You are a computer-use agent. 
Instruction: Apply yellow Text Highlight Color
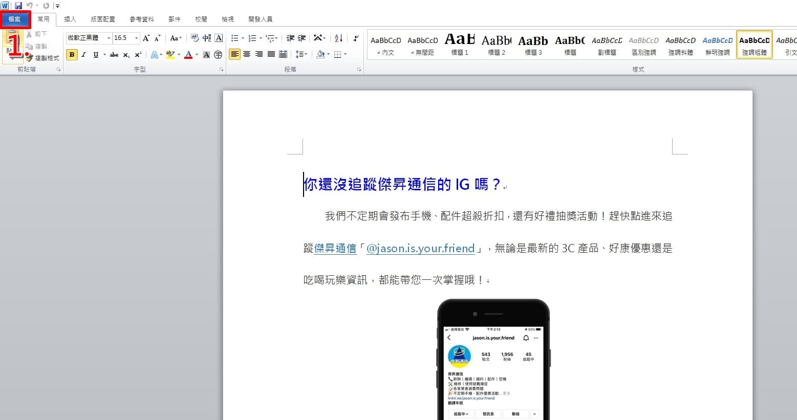tap(170, 55)
